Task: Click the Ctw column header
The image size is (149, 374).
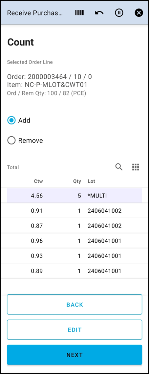Action: tap(38, 181)
